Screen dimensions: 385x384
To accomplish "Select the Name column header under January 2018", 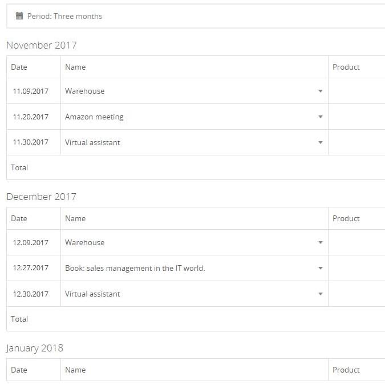I will (75, 370).
